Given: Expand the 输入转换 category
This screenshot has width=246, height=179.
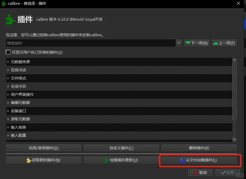Looking at the screenshot, I should pyautogui.click(x=8, y=127).
